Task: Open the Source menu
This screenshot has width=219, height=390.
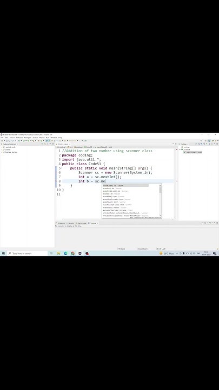Action: pyautogui.click(x=12, y=138)
